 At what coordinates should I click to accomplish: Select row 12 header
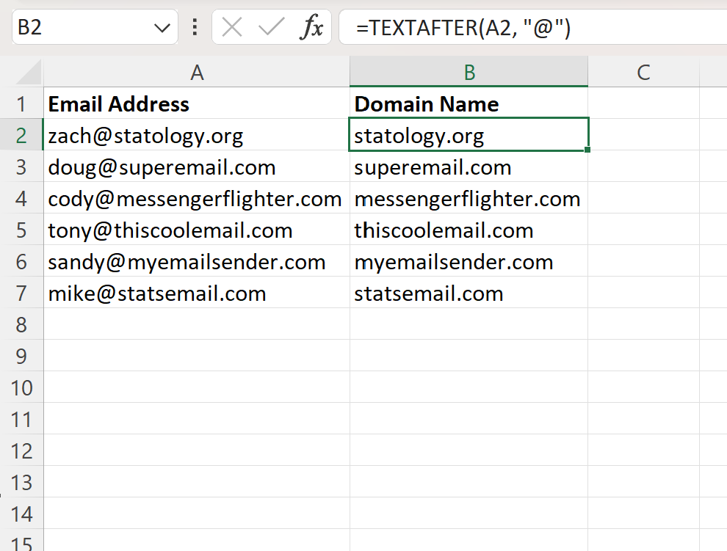tap(21, 450)
